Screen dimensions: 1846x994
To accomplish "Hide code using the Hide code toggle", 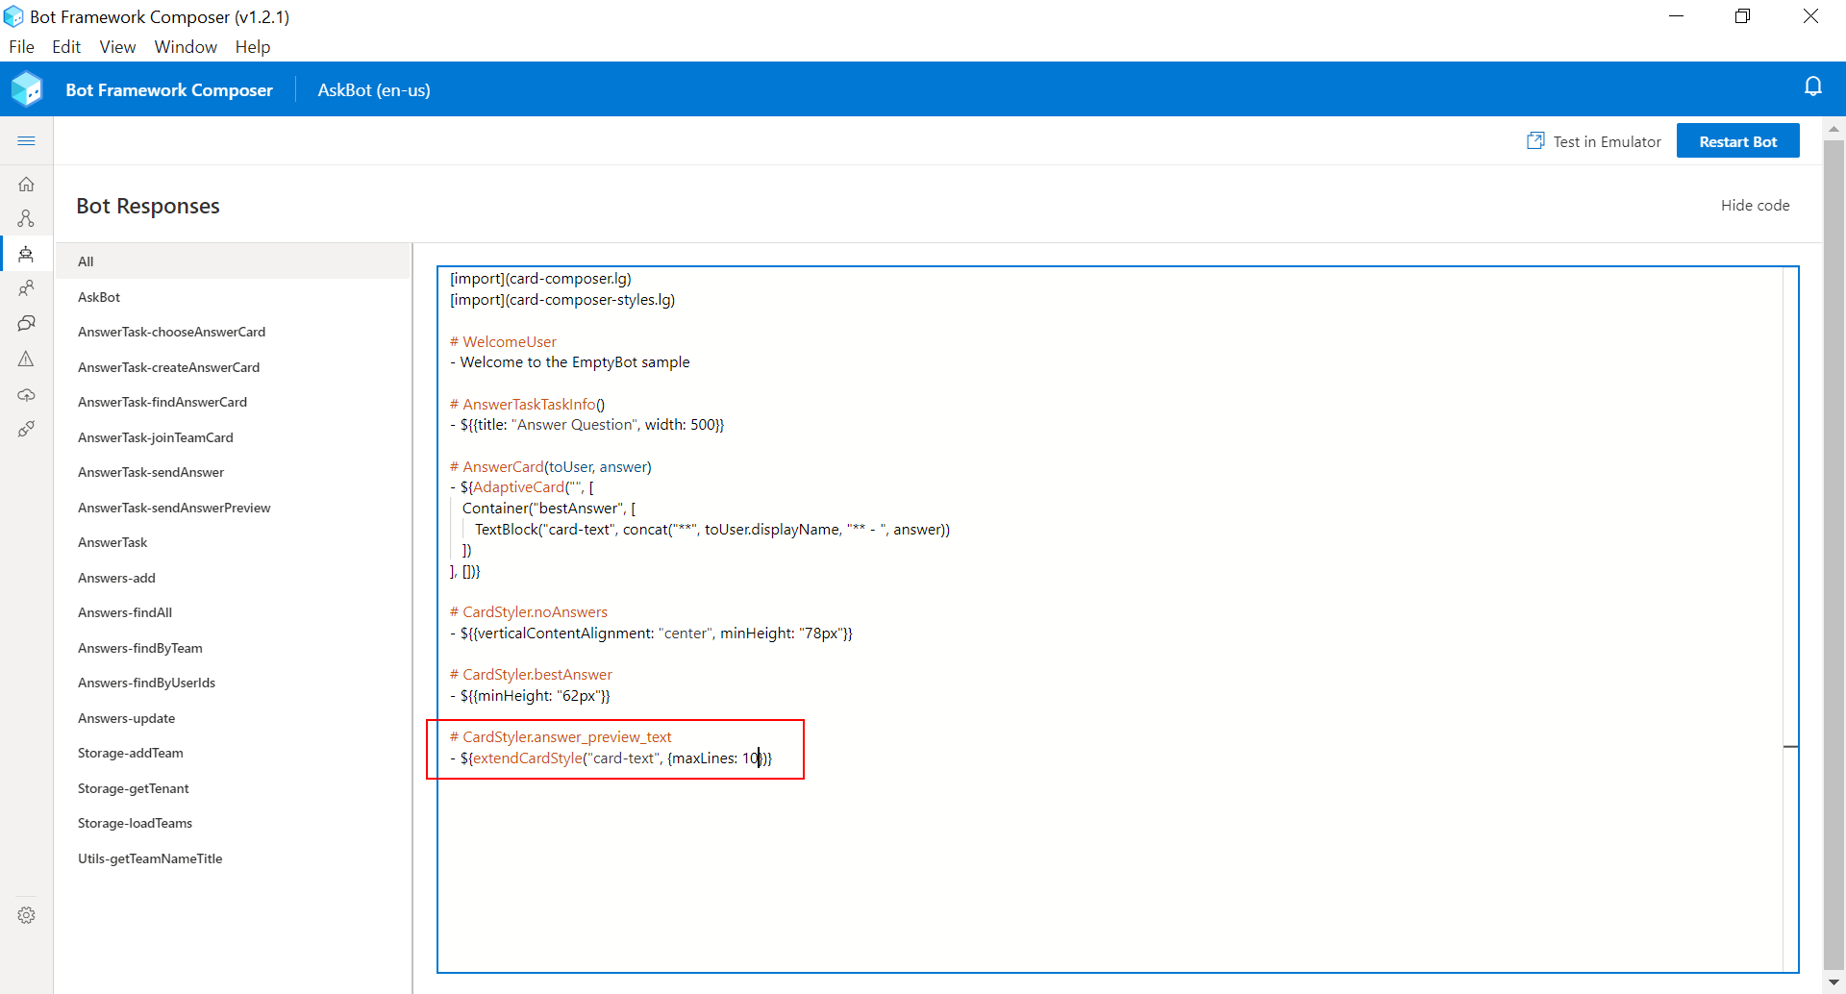I will [x=1754, y=205].
